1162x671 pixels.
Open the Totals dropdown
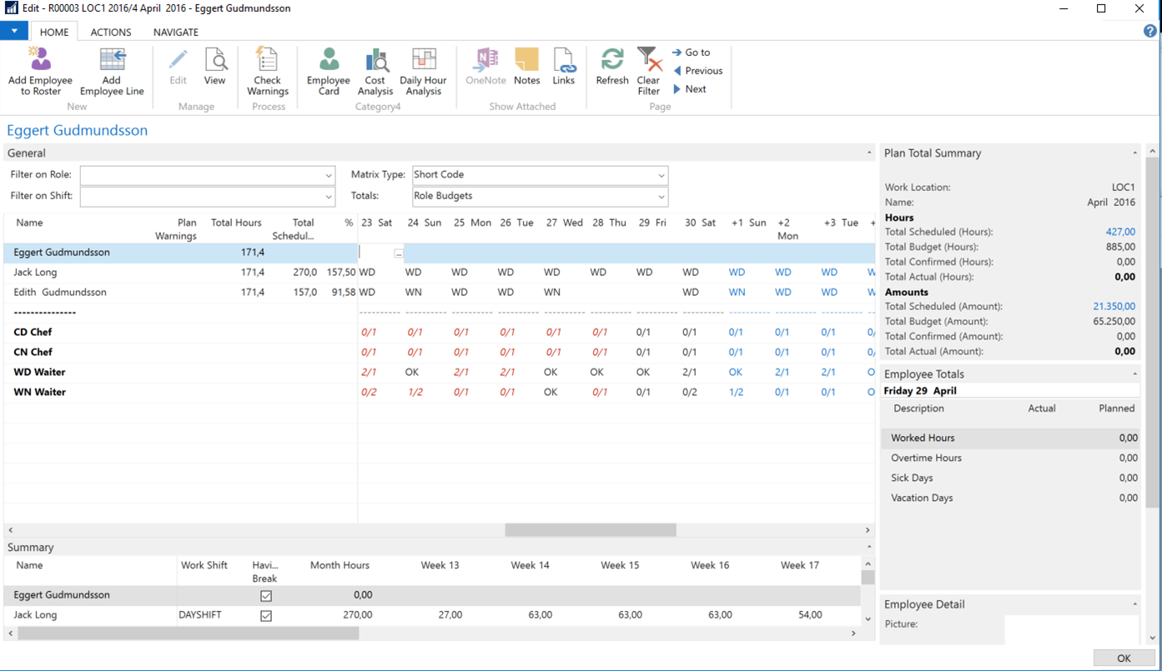pos(661,197)
